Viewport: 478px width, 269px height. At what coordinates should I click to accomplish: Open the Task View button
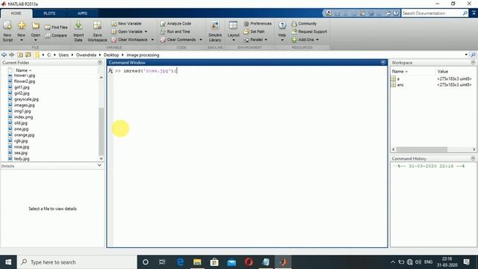point(162,262)
